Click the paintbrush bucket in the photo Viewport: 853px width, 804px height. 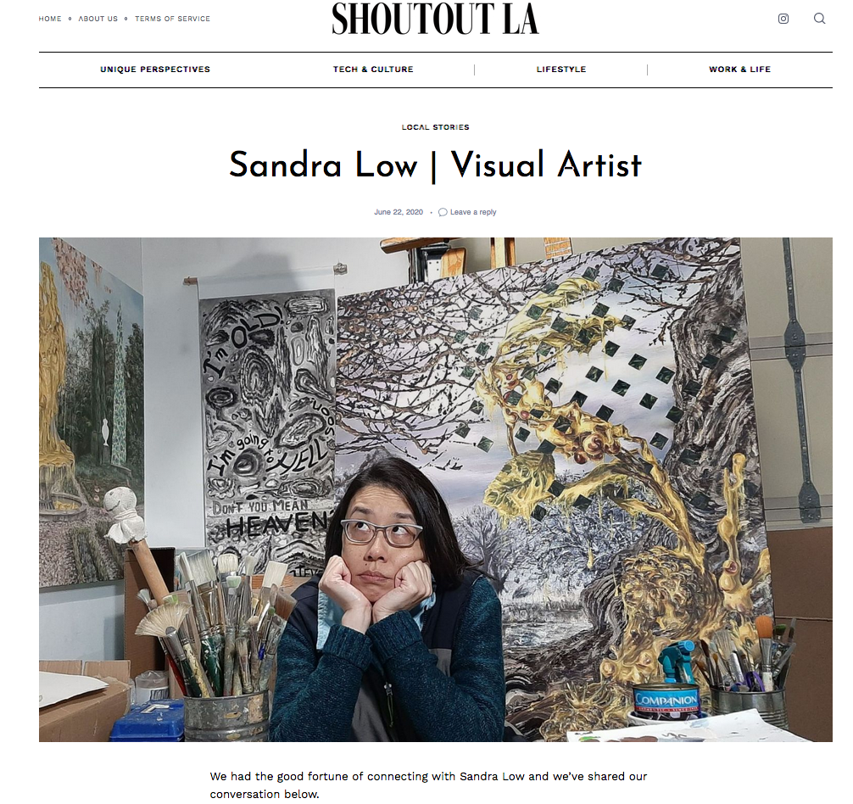pyautogui.click(x=226, y=716)
